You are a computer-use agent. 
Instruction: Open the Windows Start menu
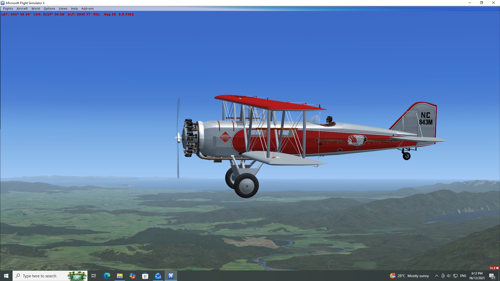(x=6, y=276)
